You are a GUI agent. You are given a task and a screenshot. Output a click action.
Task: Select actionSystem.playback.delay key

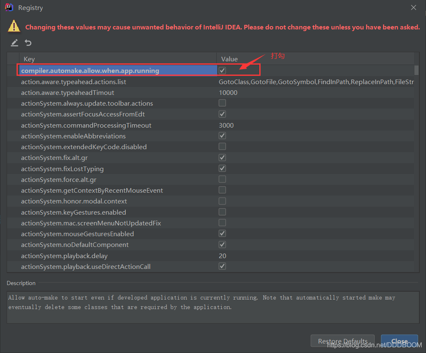[x=65, y=256]
